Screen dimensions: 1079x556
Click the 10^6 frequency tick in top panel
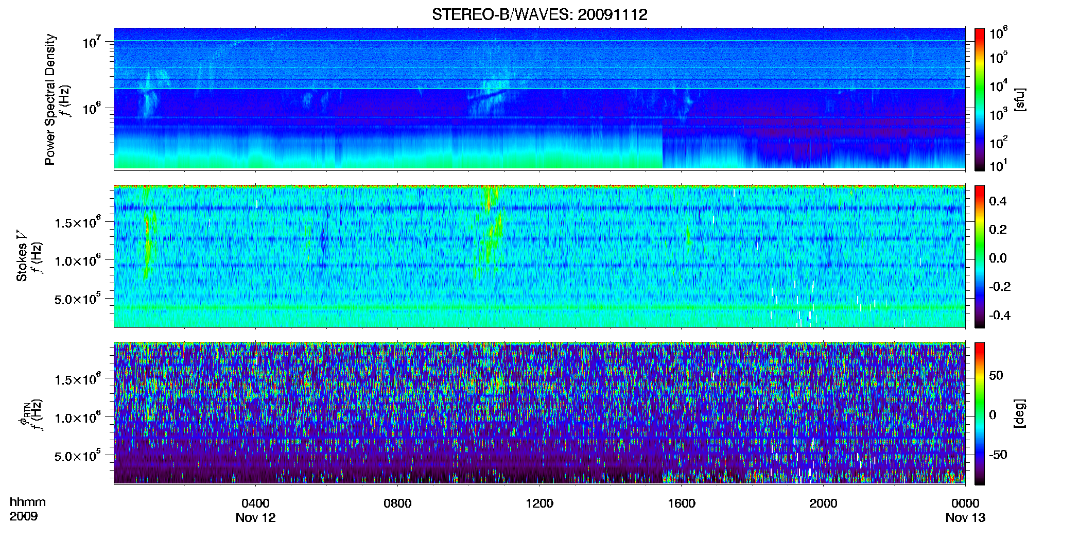pos(92,108)
